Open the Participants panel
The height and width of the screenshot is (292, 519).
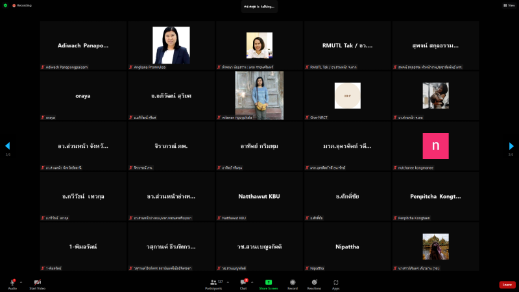(213, 282)
